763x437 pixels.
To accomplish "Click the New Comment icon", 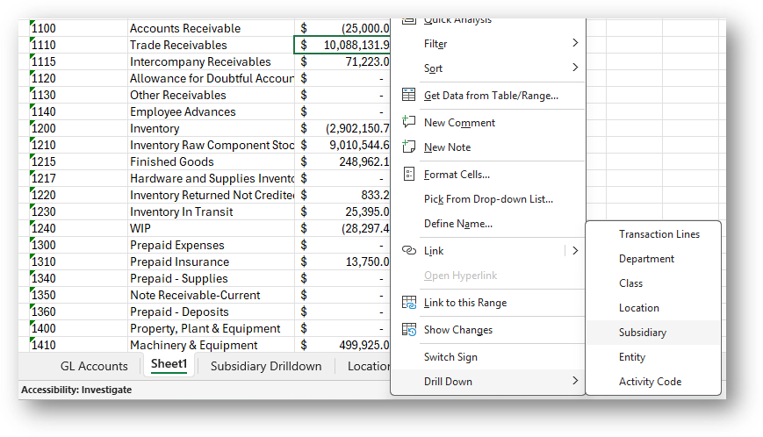I will coord(408,123).
